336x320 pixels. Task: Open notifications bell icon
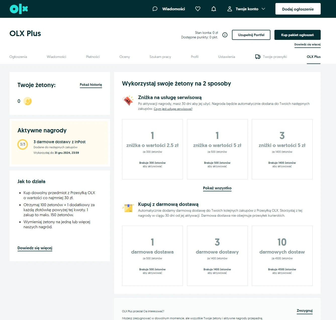click(x=214, y=9)
